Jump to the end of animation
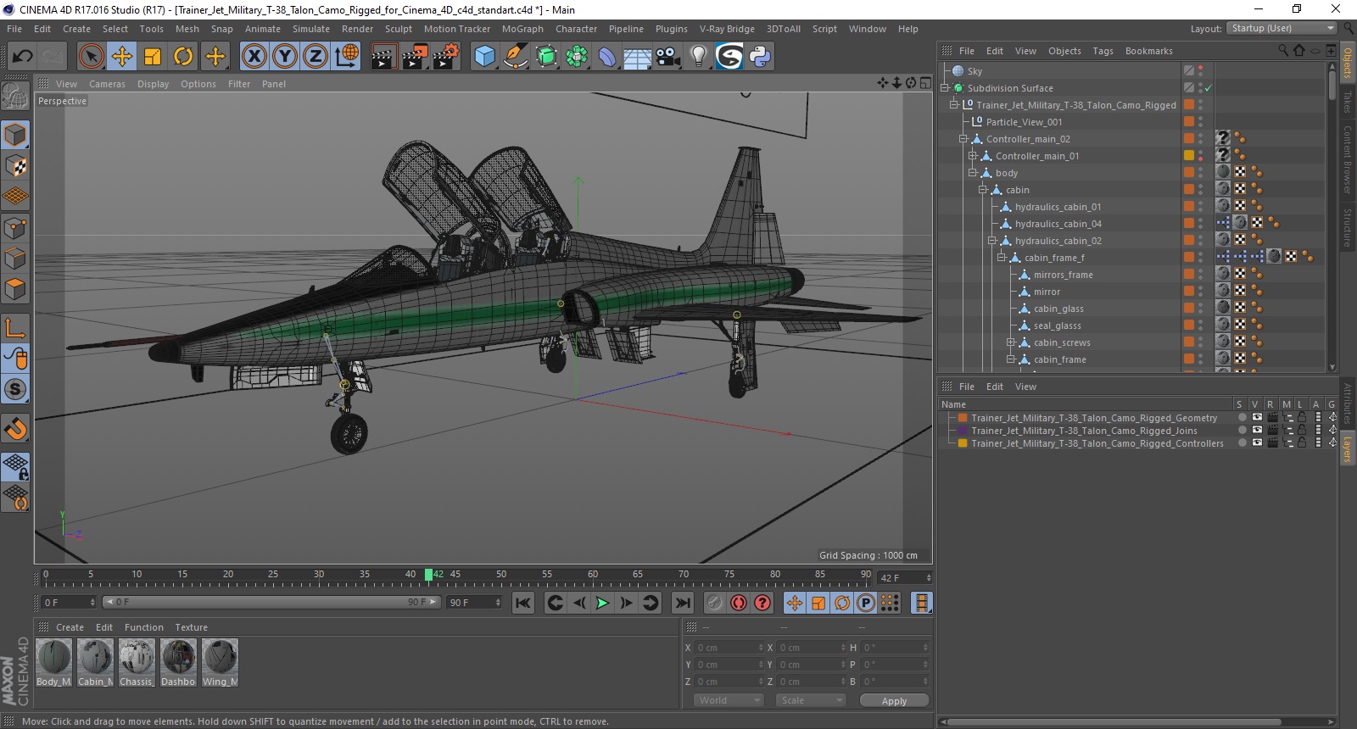 [682, 603]
